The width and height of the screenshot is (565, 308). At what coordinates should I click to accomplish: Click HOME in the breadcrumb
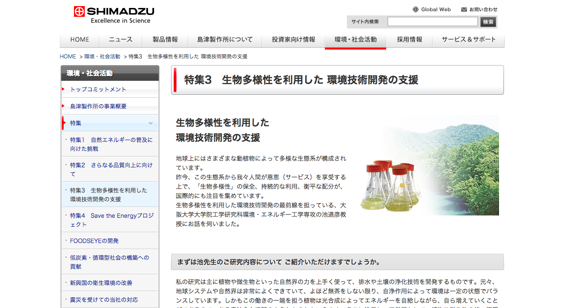68,57
